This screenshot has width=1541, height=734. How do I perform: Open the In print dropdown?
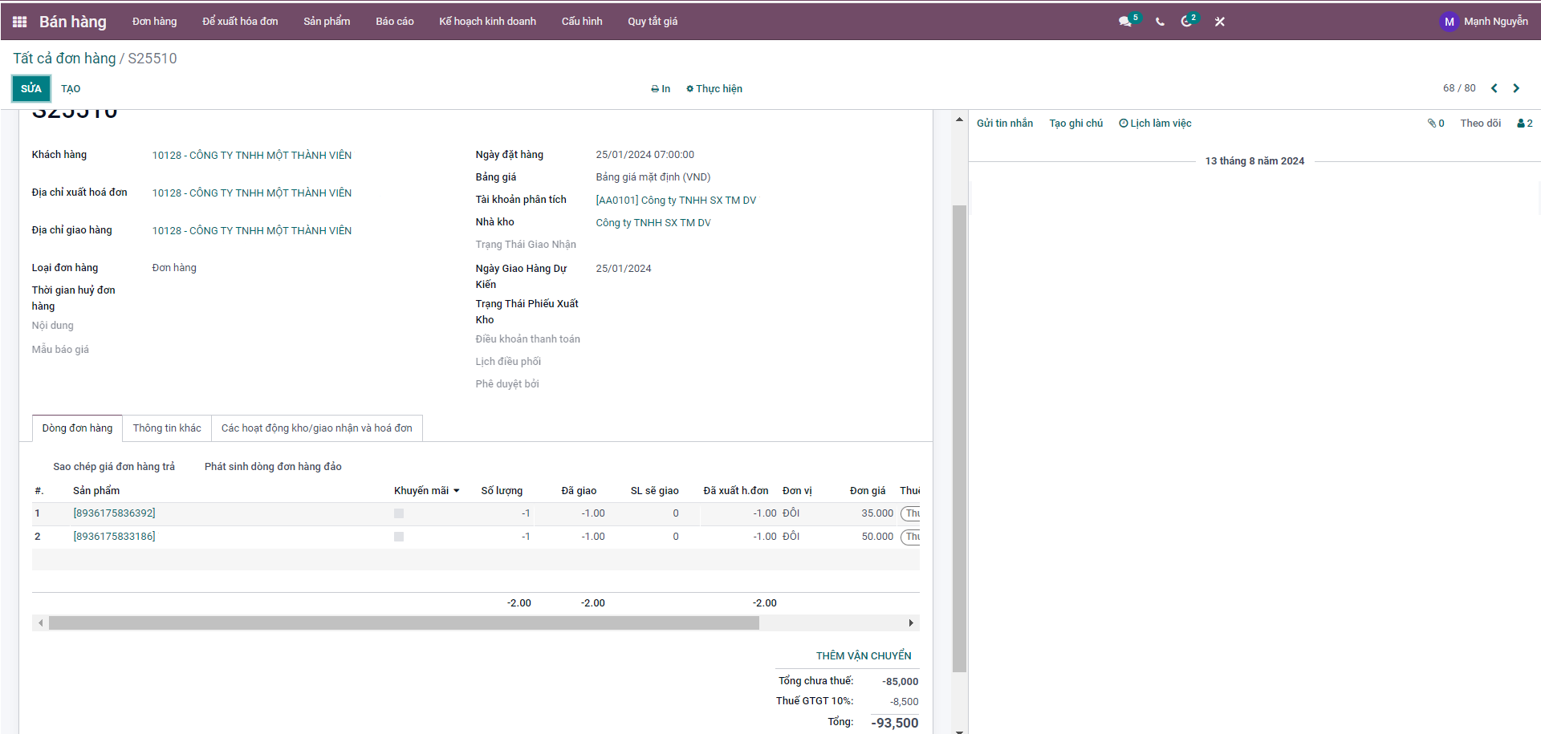(661, 89)
